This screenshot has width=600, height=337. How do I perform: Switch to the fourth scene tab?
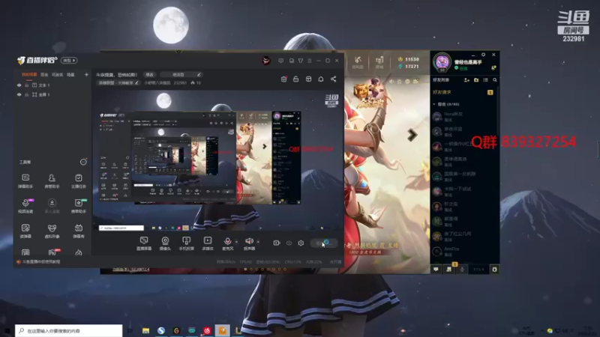tap(70, 74)
